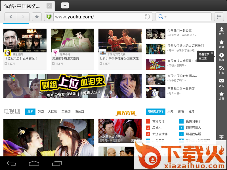Open the browser menu list icon

tap(219, 17)
